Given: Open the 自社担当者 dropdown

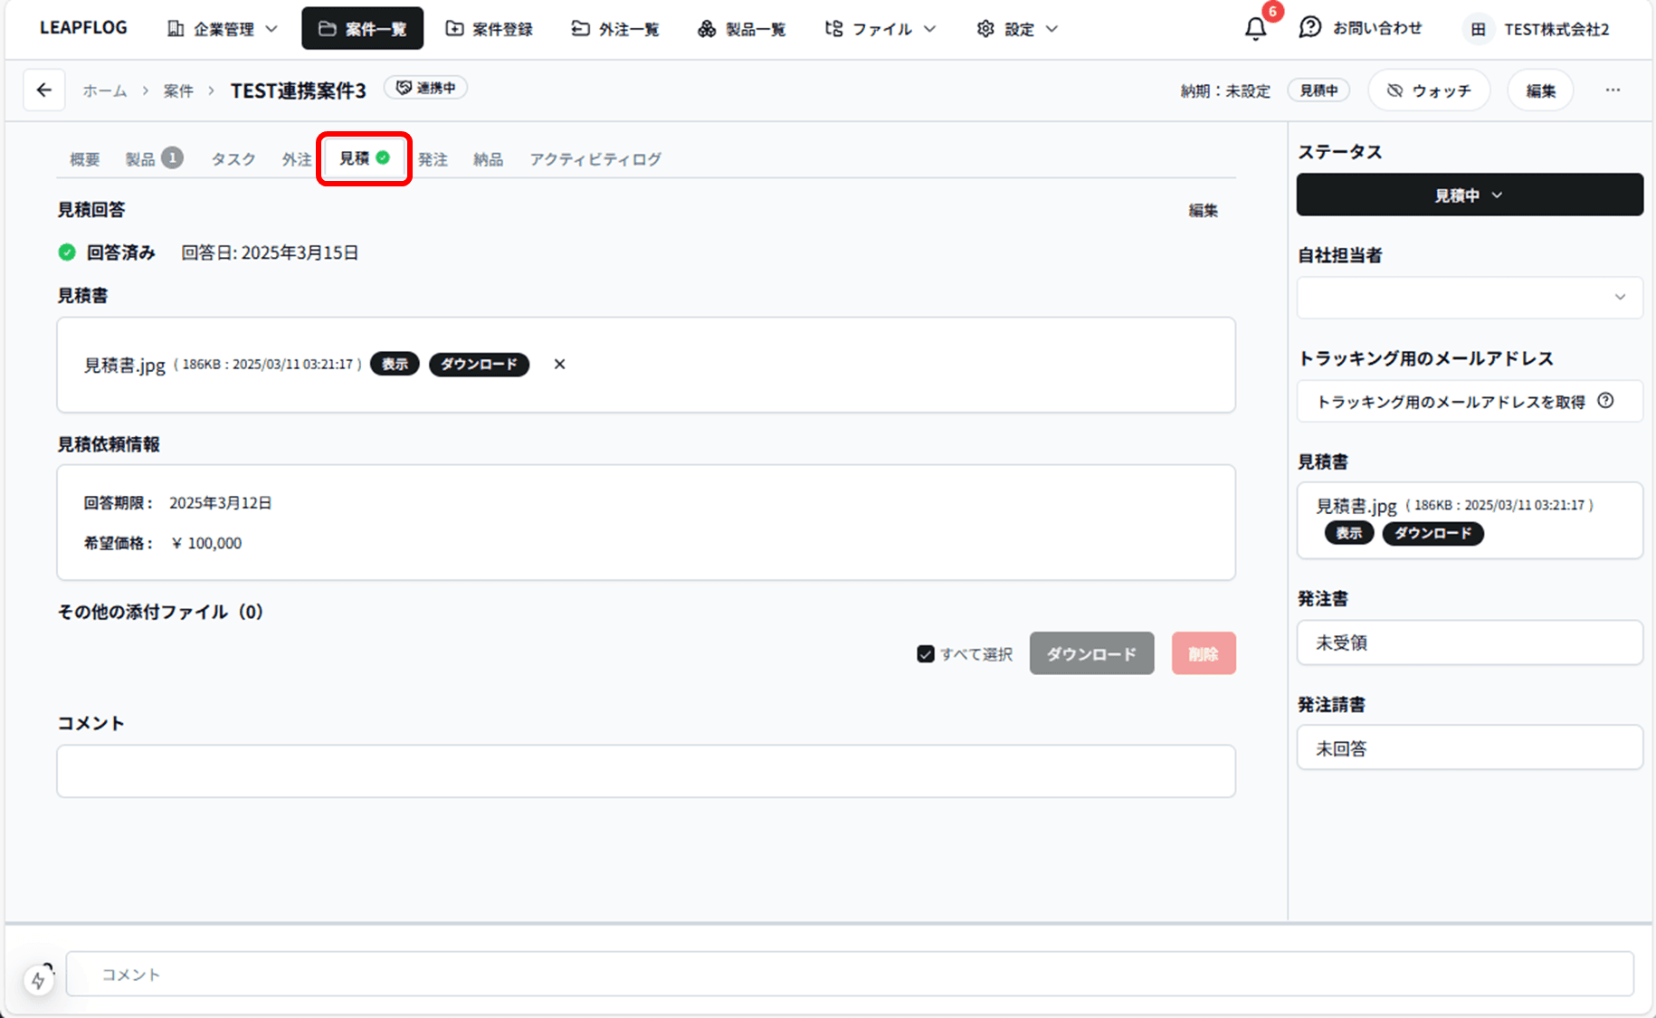Looking at the screenshot, I should 1469,298.
